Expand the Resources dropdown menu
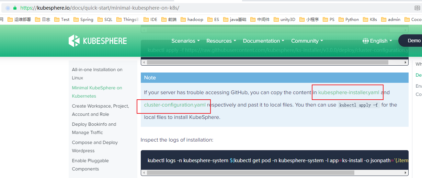 click(x=221, y=41)
